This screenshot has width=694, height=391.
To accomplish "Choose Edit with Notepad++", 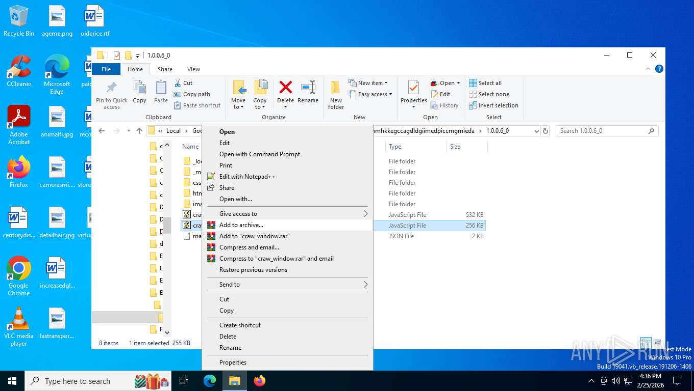I will [x=288, y=177].
